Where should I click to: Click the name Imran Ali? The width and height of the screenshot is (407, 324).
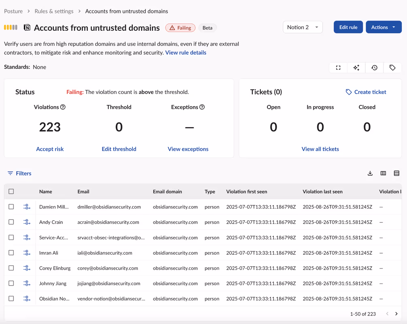click(x=49, y=253)
